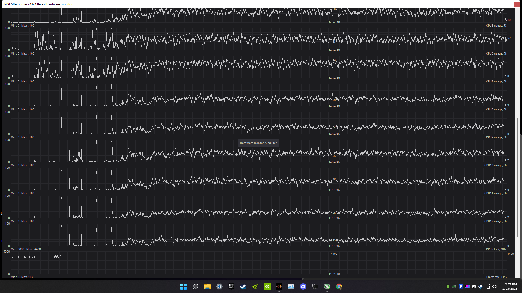The height and width of the screenshot is (293, 522).
Task: Open Steam from the taskbar
Action: pyautogui.click(x=243, y=286)
